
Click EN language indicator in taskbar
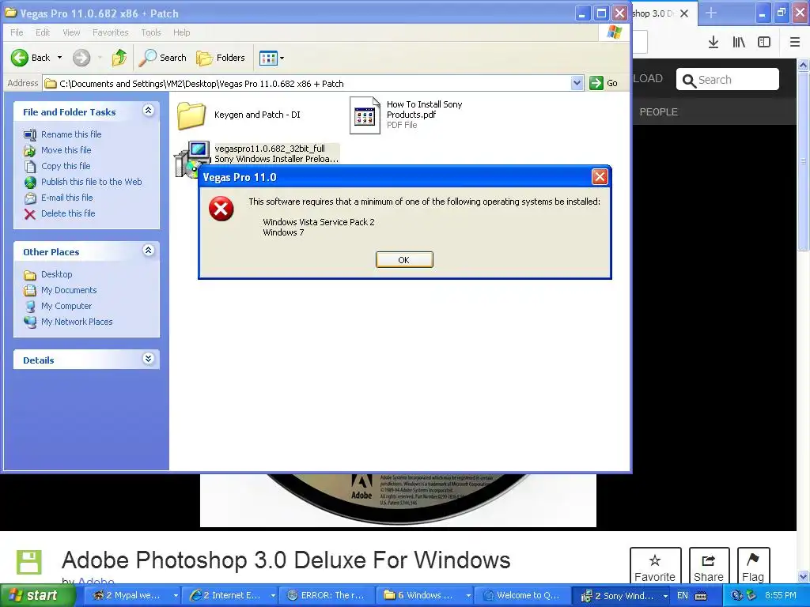pos(682,596)
